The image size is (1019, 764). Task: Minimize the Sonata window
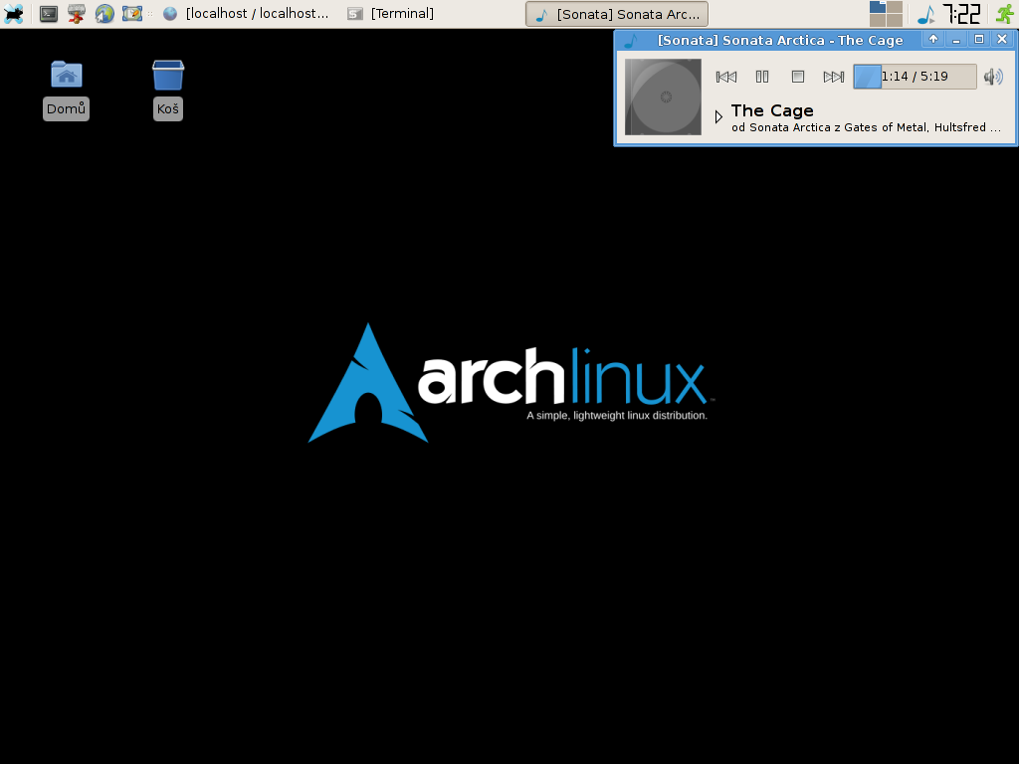coord(956,39)
